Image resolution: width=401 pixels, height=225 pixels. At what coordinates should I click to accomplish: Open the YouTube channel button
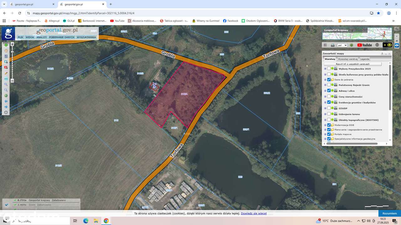coord(365,45)
